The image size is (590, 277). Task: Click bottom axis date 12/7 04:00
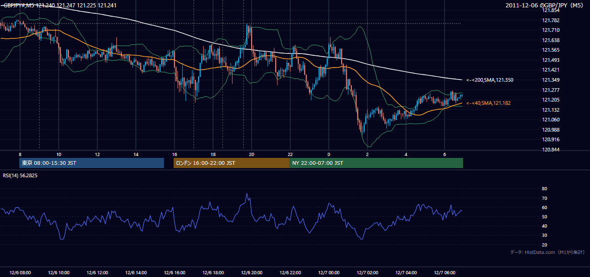[406, 273]
